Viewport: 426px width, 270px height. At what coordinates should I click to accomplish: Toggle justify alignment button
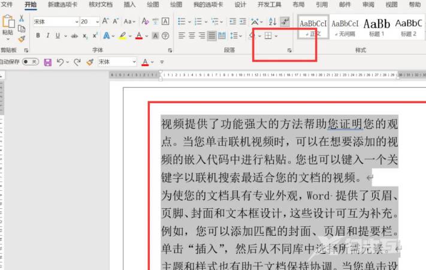(x=212, y=35)
